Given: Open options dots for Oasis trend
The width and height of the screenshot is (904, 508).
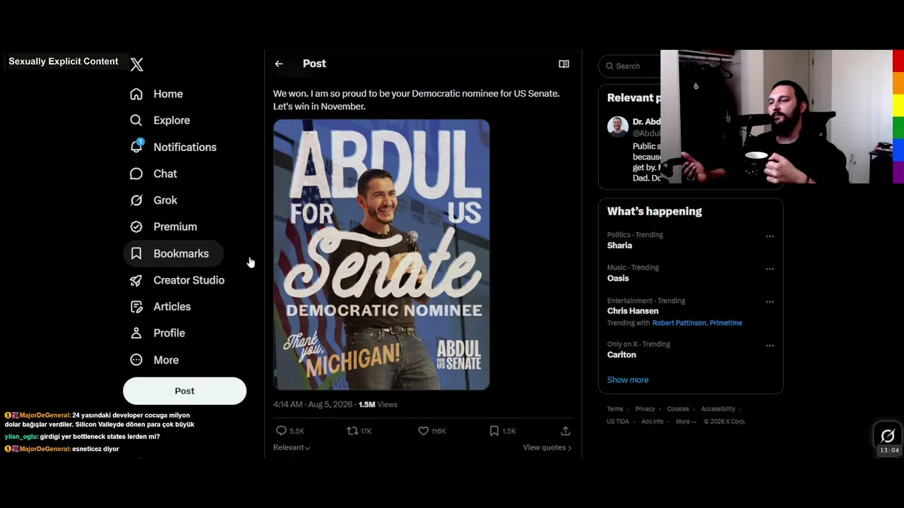Looking at the screenshot, I should (770, 269).
